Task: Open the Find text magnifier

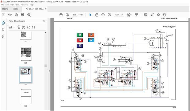Action: (x=29, y=15)
